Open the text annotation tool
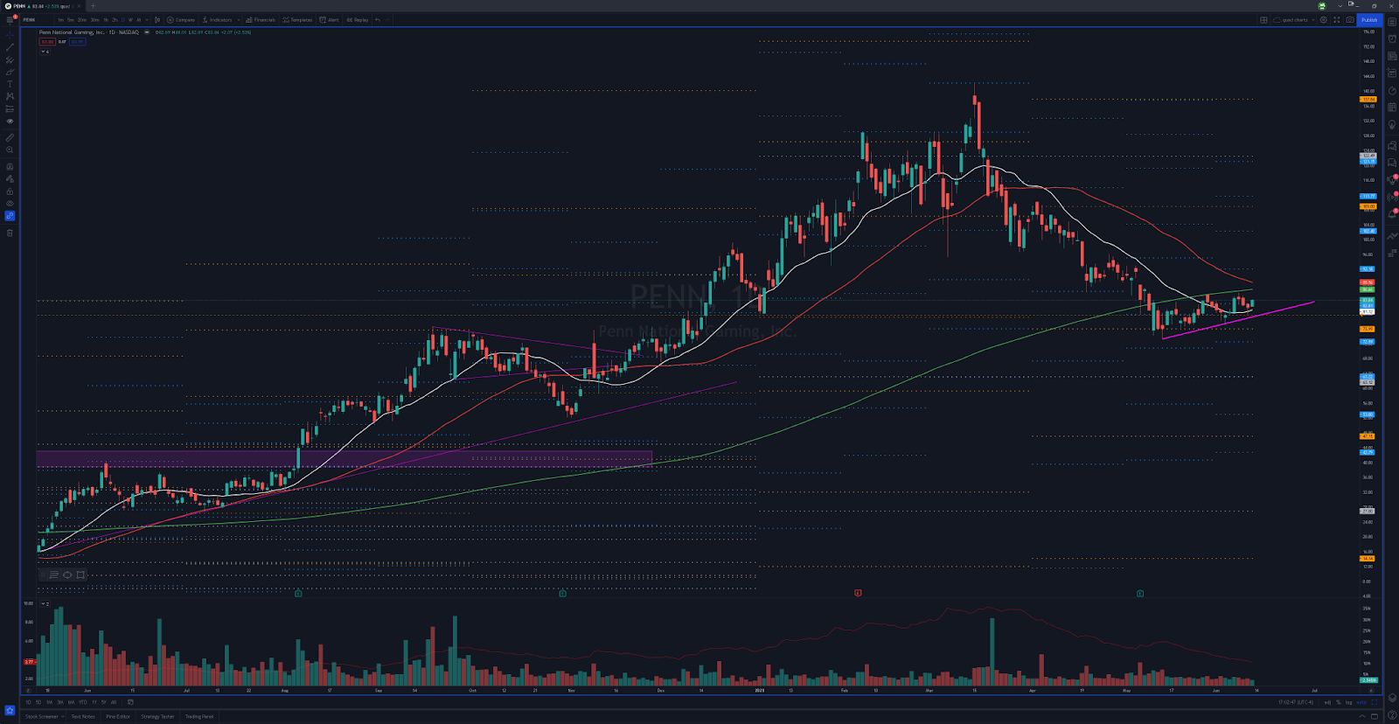 pyautogui.click(x=10, y=84)
